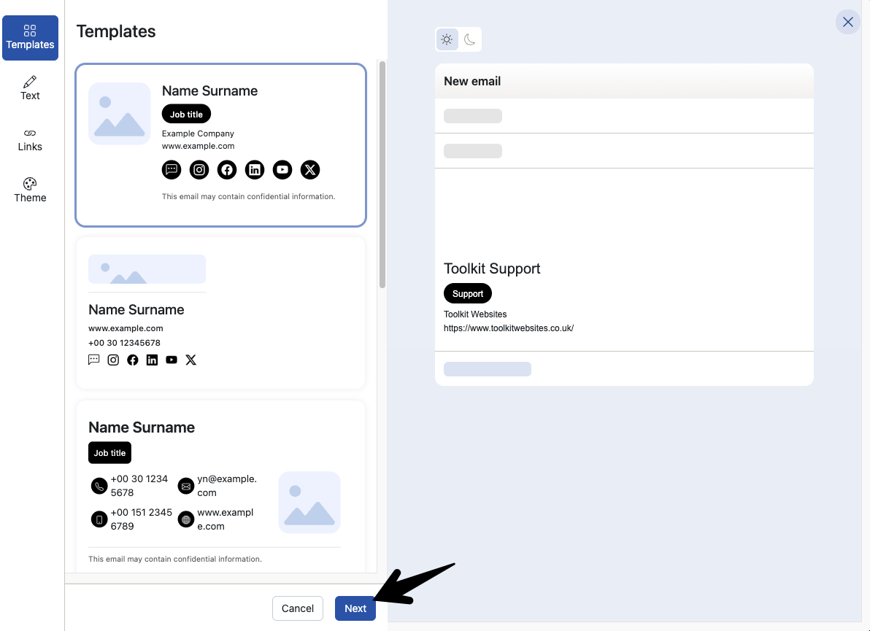Click LinkedIn icon in first template

tap(255, 170)
